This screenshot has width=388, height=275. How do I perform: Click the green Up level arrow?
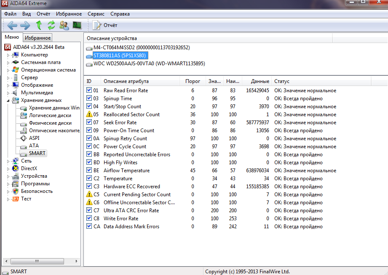click(x=39, y=25)
